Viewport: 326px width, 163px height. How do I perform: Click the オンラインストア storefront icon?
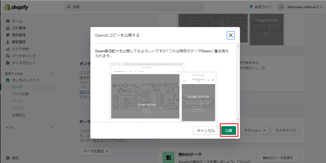(8, 80)
